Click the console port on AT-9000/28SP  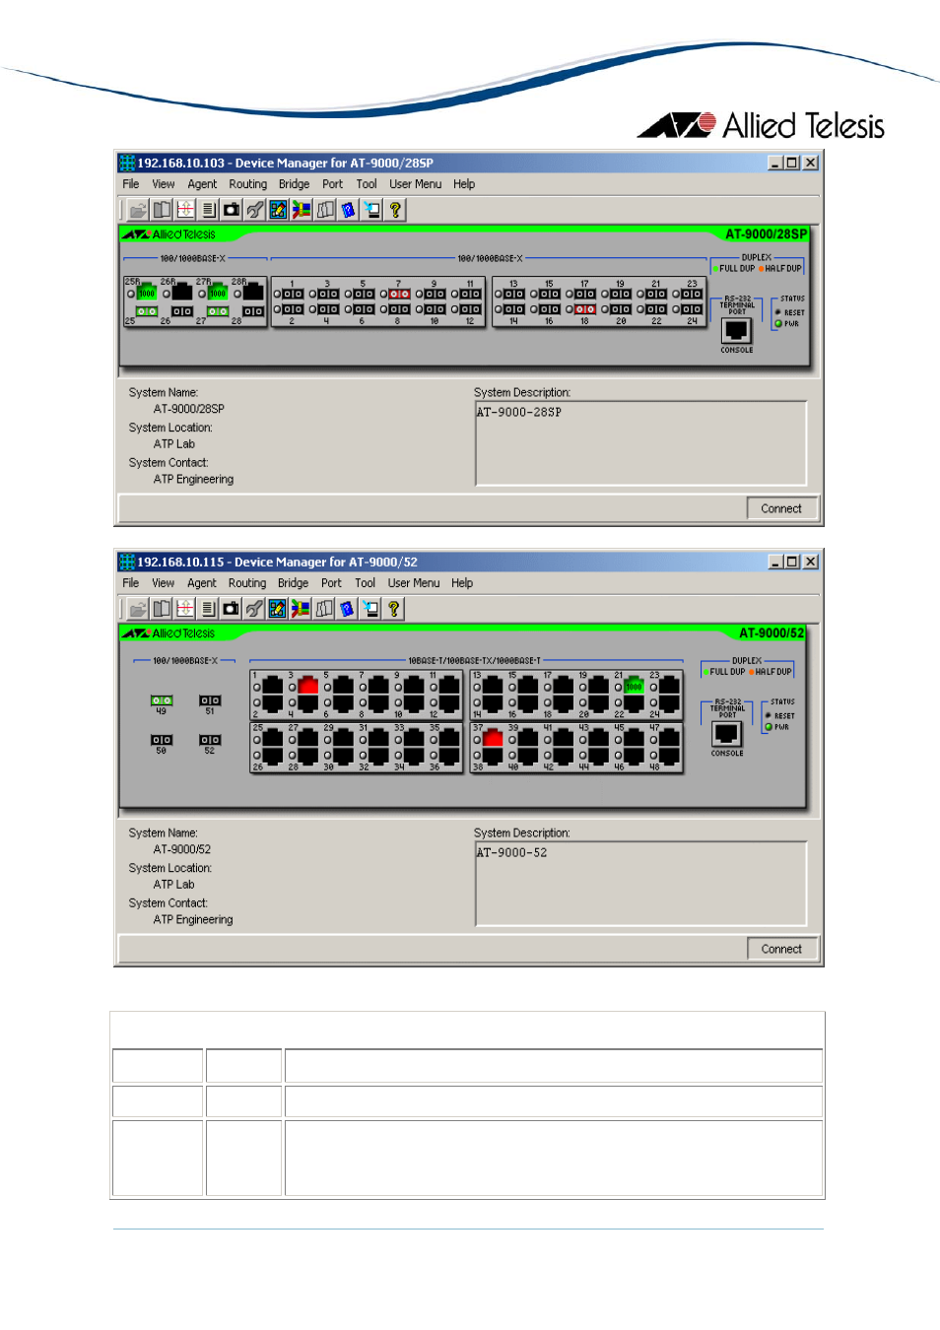click(737, 331)
